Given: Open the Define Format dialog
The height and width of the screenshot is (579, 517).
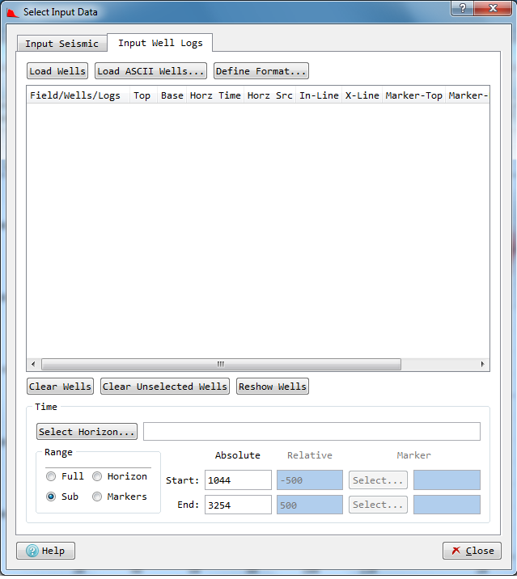Looking at the screenshot, I should (261, 71).
